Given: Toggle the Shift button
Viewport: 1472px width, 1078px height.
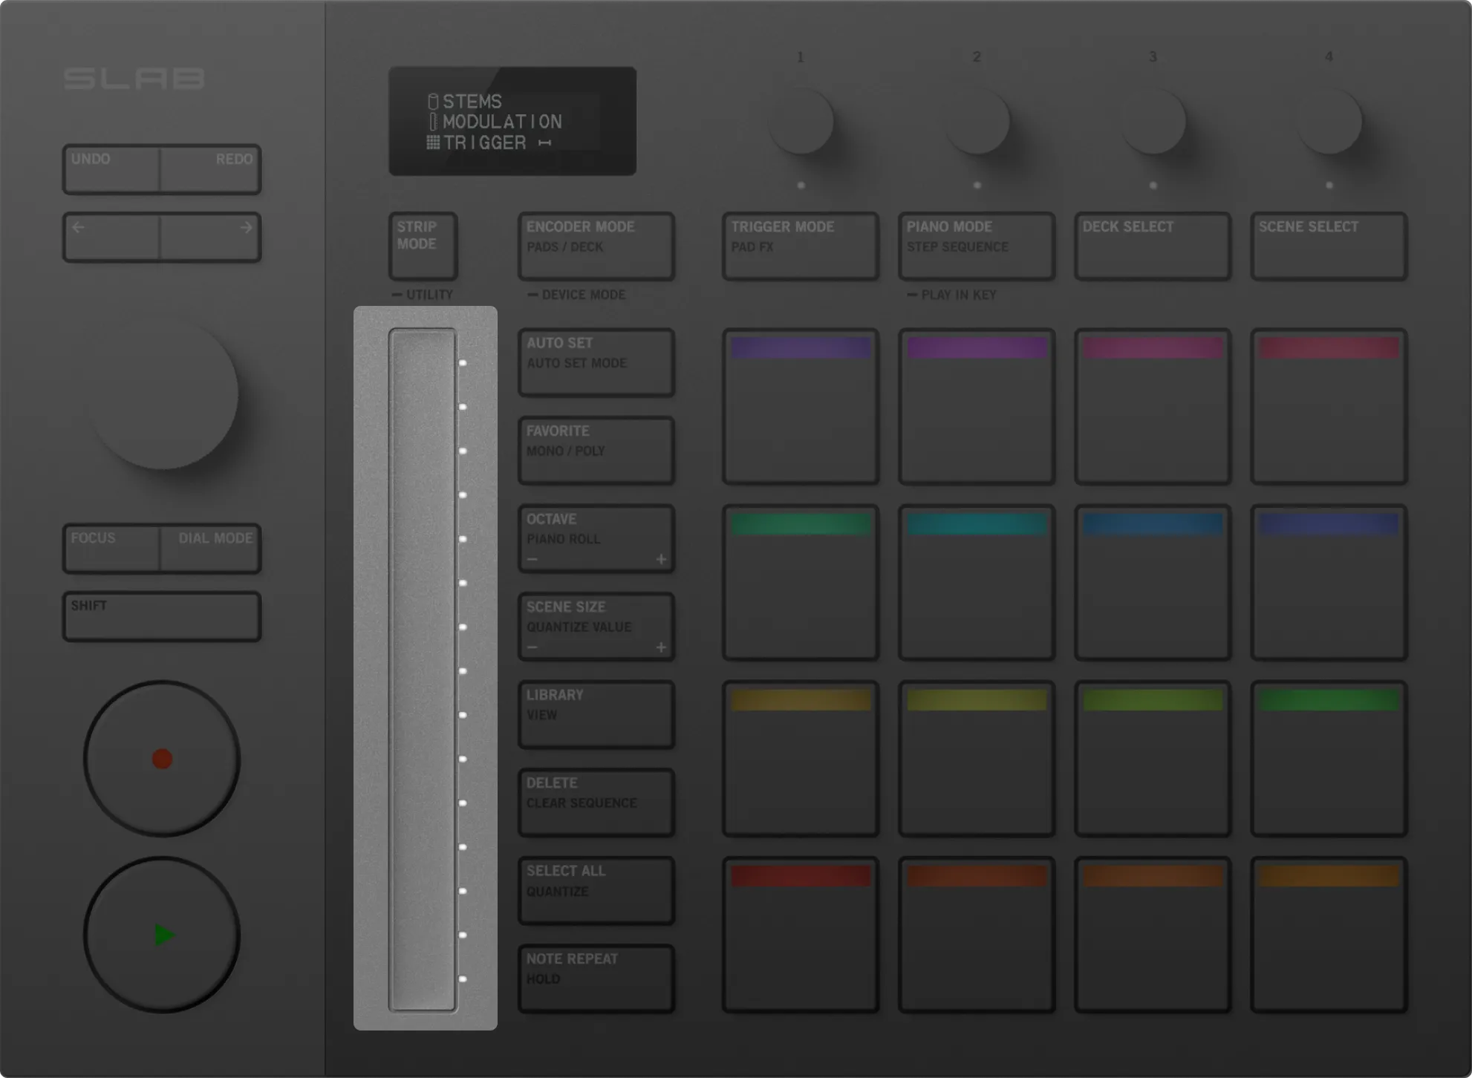Looking at the screenshot, I should (162, 616).
